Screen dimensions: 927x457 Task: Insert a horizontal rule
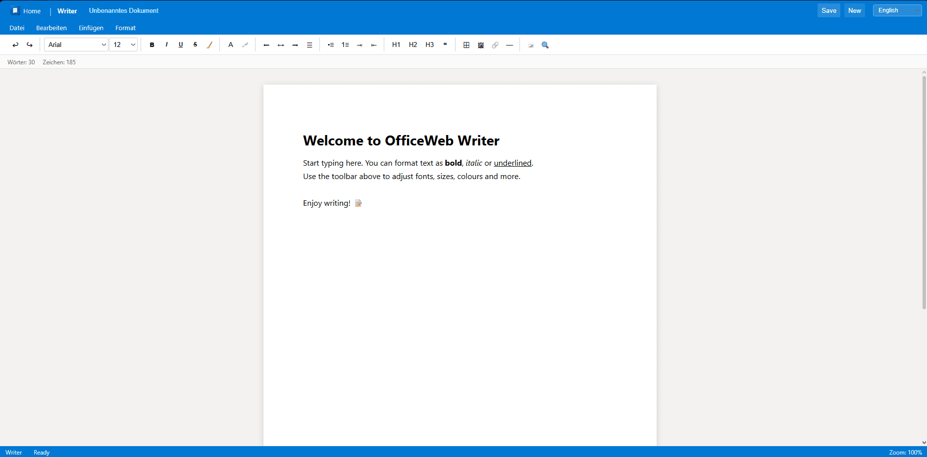(x=510, y=45)
